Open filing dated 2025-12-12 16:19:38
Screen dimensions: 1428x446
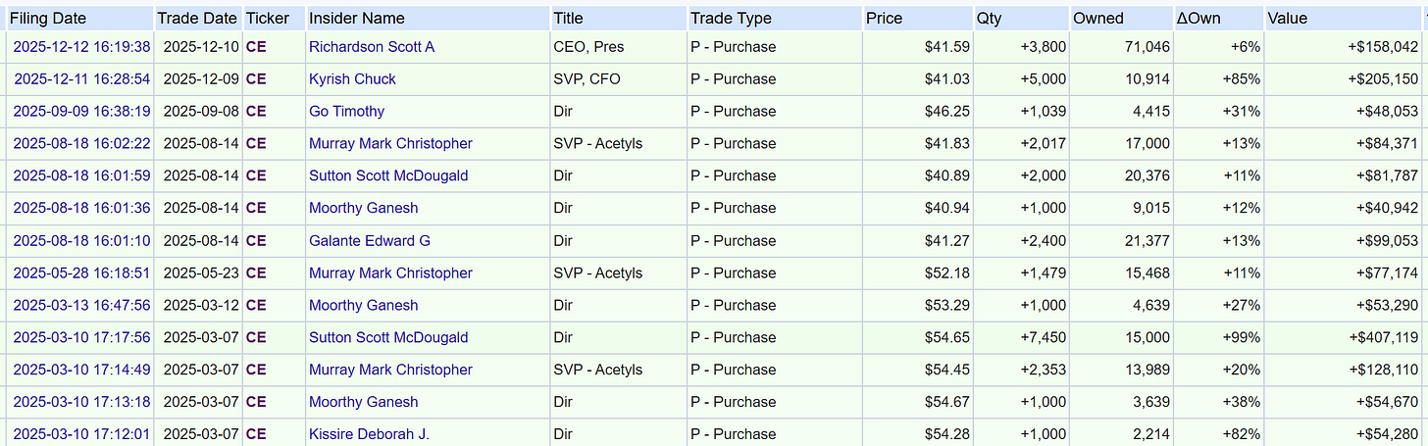81,47
